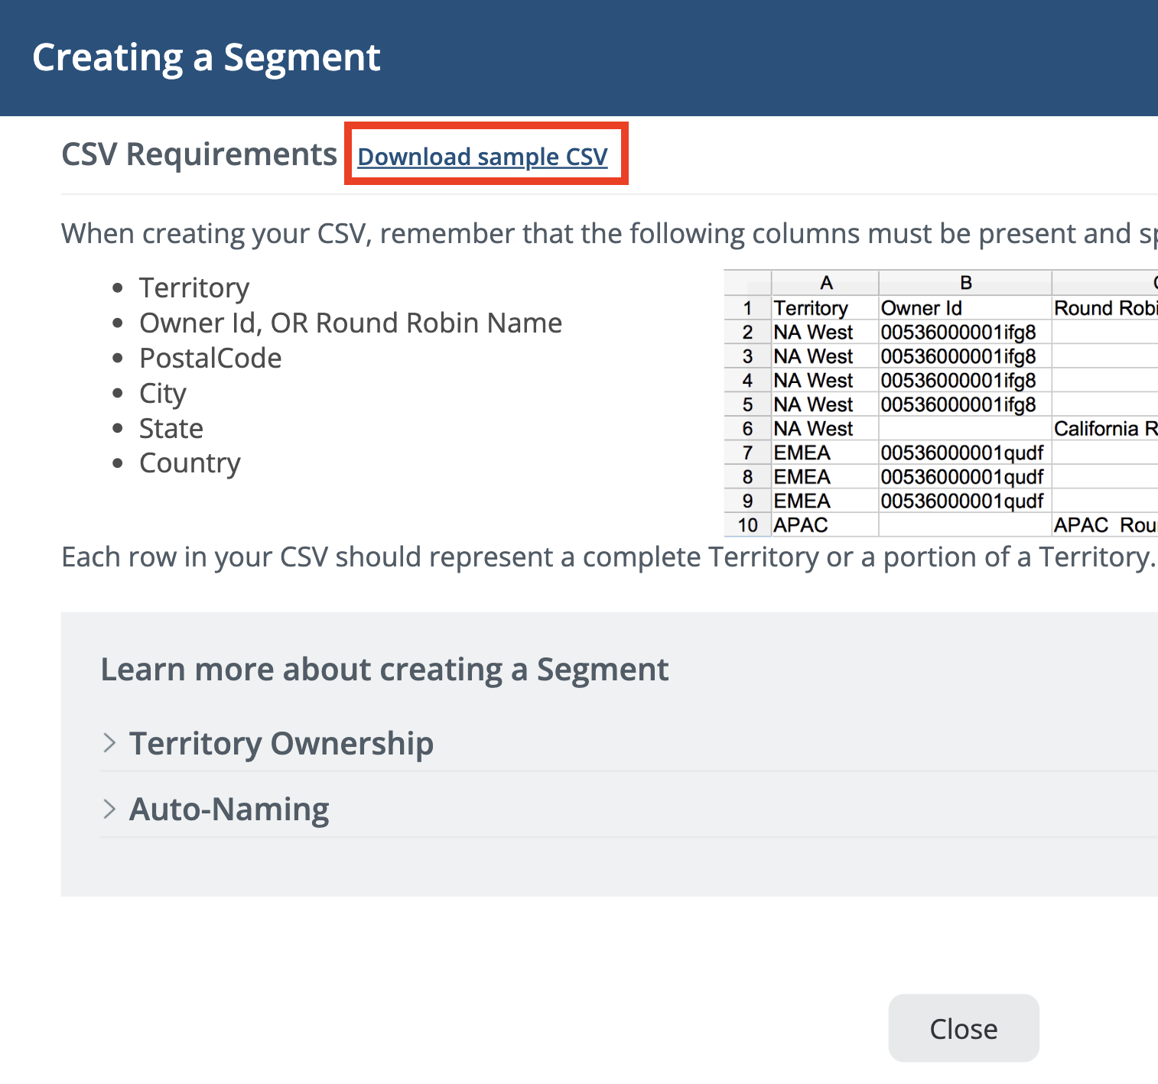Click the Learn more about creating a Segment heading

coord(385,670)
